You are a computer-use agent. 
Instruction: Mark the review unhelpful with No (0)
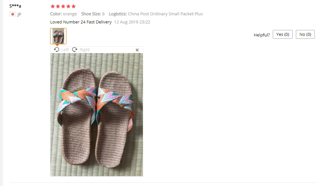point(305,35)
